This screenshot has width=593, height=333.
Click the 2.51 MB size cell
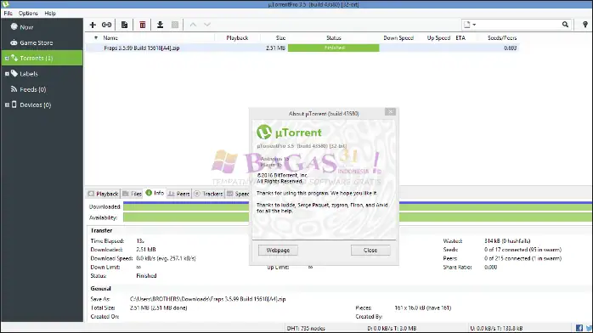pyautogui.click(x=275, y=48)
